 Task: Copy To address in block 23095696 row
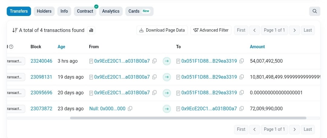tap(242, 93)
